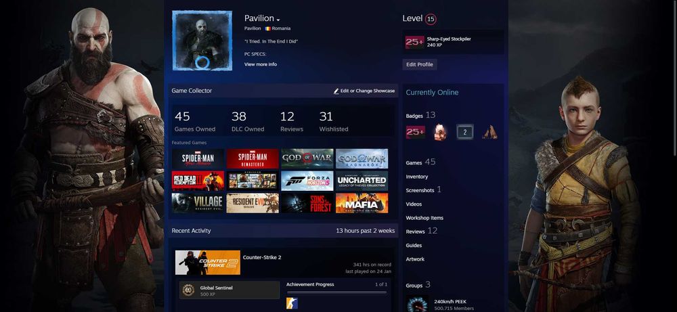Open the badge showing number 2
Image resolution: width=677 pixels, height=312 pixels.
pos(465,132)
